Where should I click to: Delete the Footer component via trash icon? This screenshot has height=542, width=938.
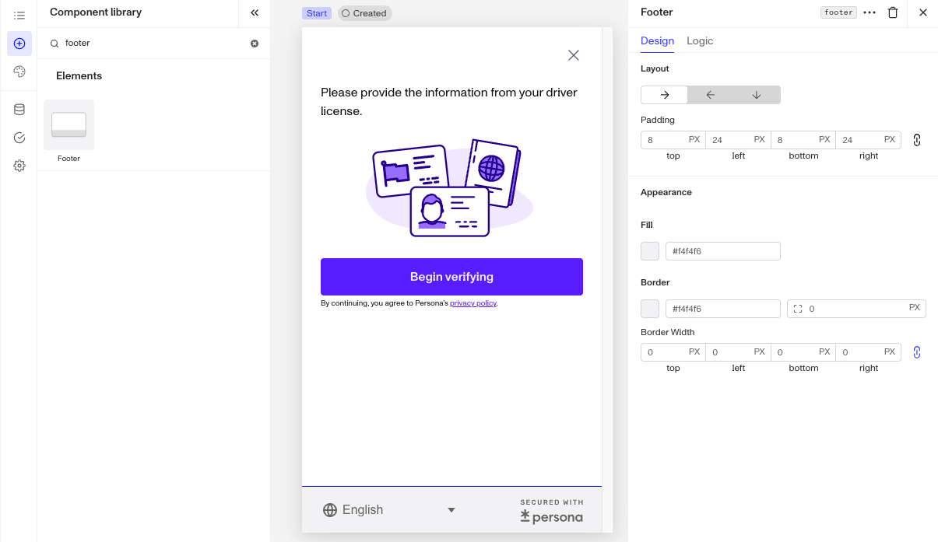click(x=893, y=12)
